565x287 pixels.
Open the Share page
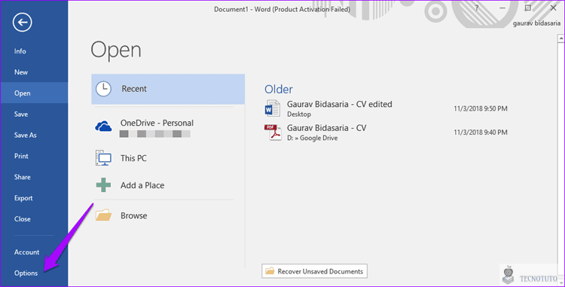(34, 177)
